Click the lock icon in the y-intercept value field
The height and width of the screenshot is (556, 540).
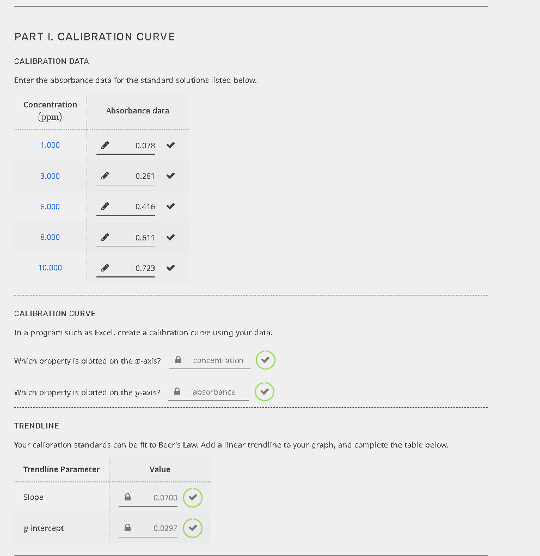point(127,527)
